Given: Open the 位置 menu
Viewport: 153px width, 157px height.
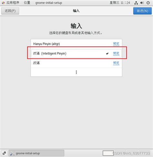Looking at the screenshot, I should coord(27,3).
